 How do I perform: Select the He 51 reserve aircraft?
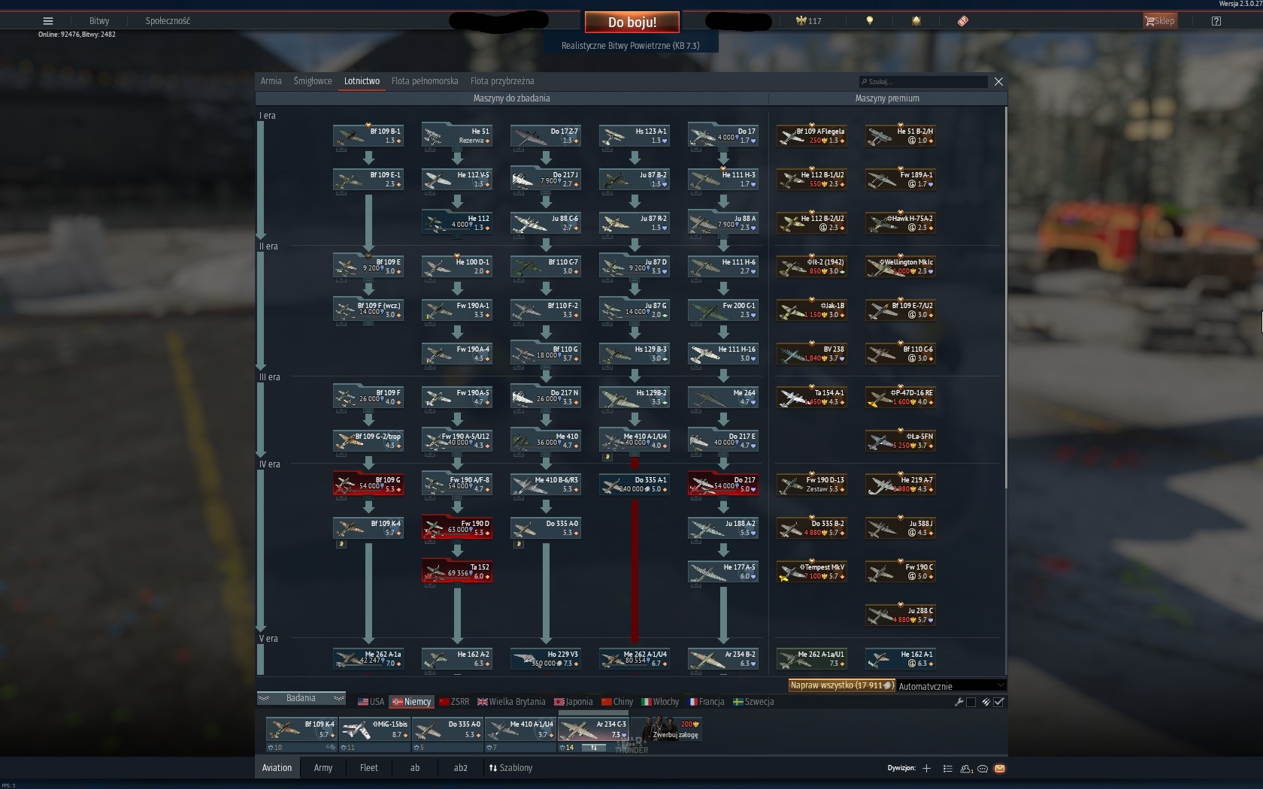pyautogui.click(x=457, y=135)
